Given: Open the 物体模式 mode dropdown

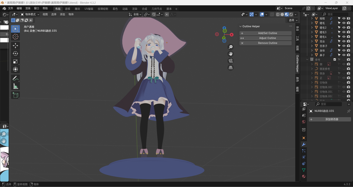Looking at the screenshot, I should [x=30, y=14].
